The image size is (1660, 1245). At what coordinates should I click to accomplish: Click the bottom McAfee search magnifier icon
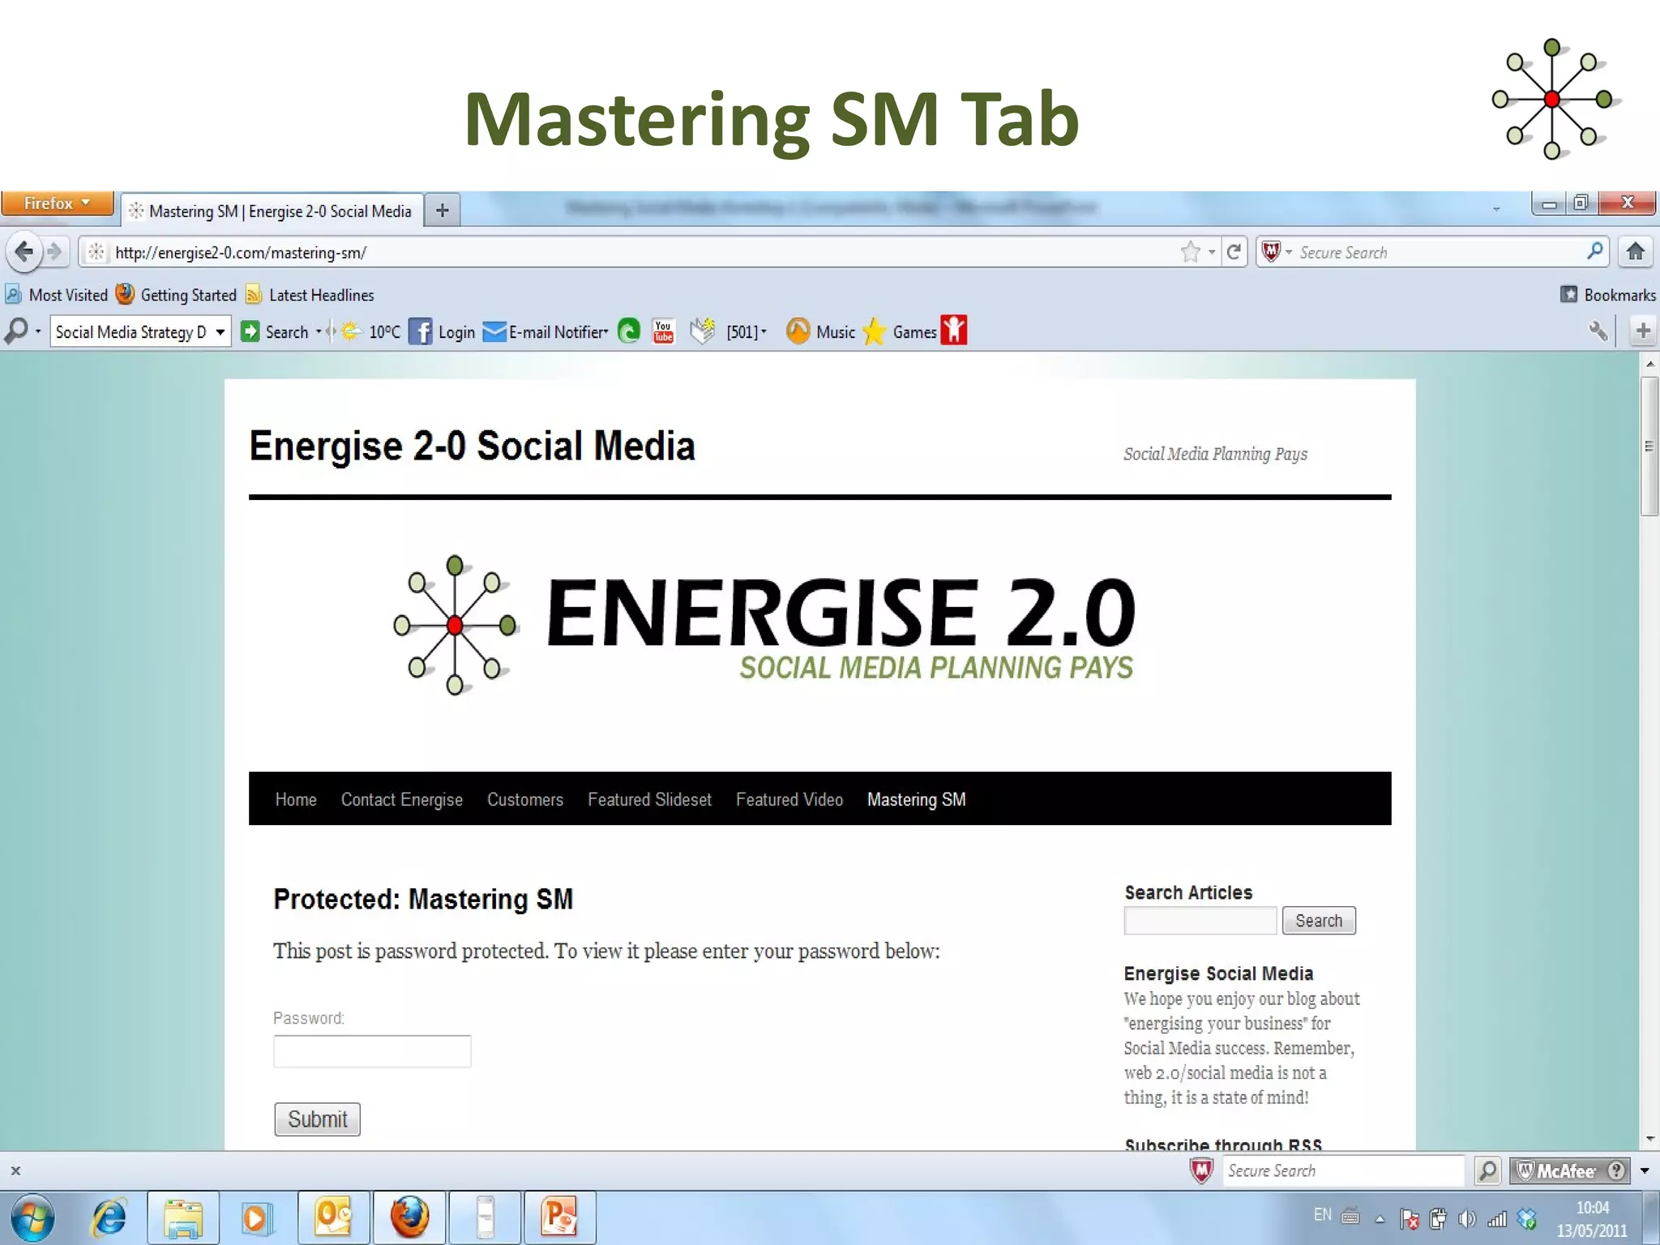pyautogui.click(x=1487, y=1170)
